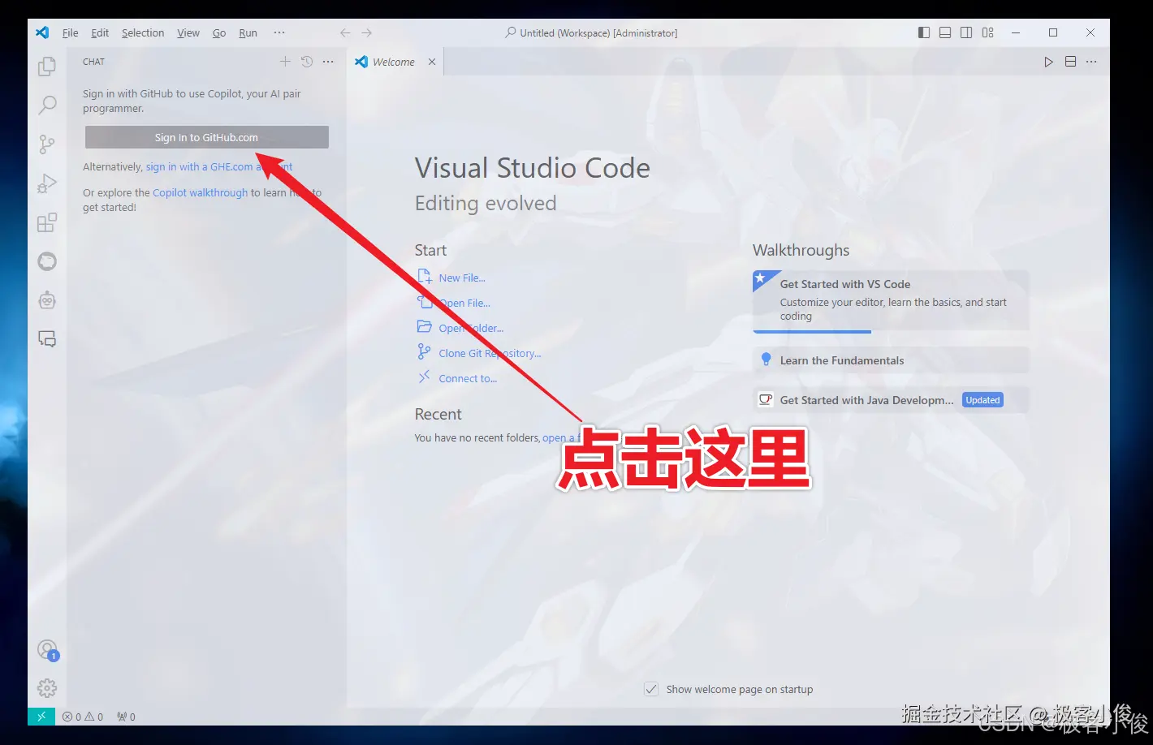Click Sign in to GitHub.com button
The image size is (1153, 745).
tap(206, 137)
